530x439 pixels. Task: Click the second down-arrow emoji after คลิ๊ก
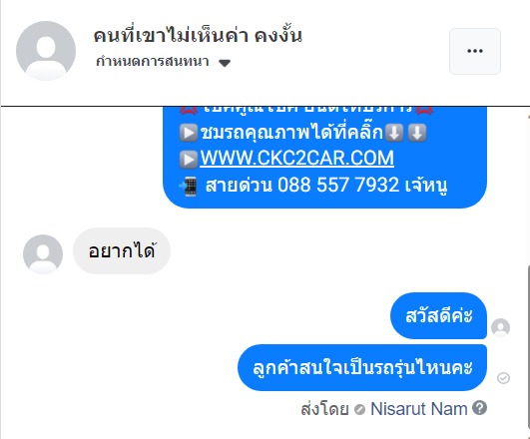click(x=417, y=133)
